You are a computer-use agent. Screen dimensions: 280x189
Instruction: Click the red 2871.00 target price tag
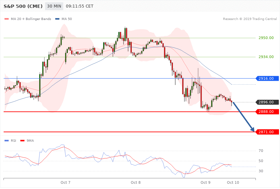coord(267,132)
